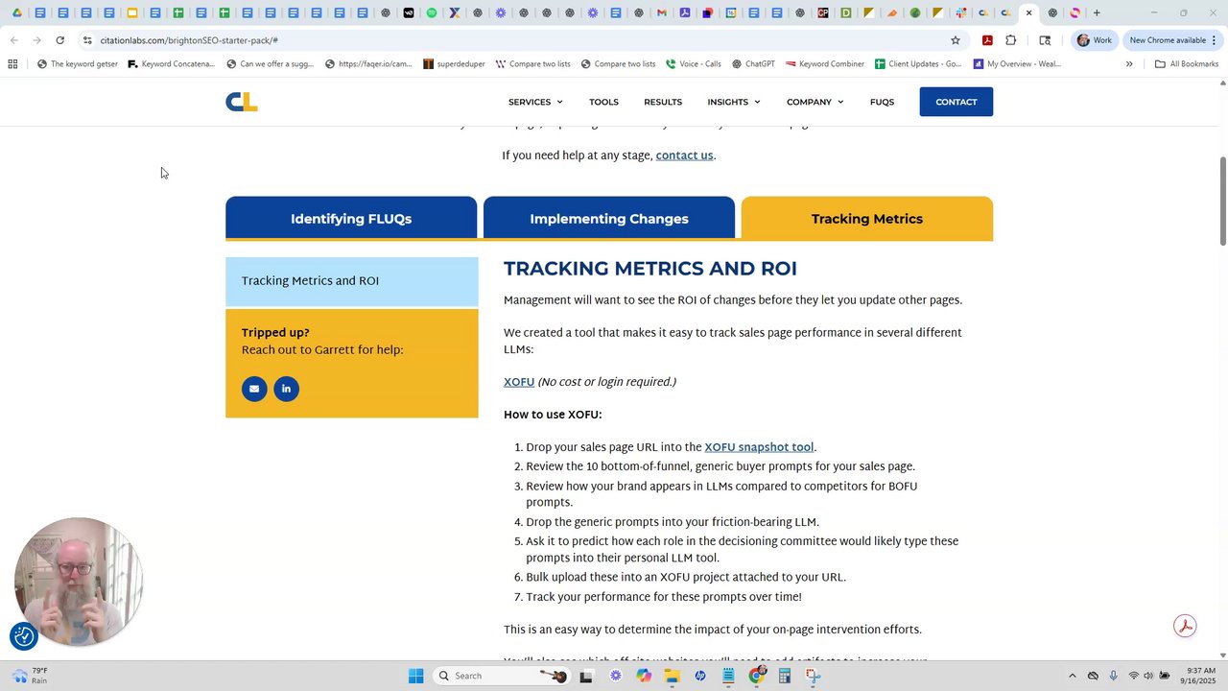
Task: Open Copilot from the taskbar
Action: (x=644, y=676)
